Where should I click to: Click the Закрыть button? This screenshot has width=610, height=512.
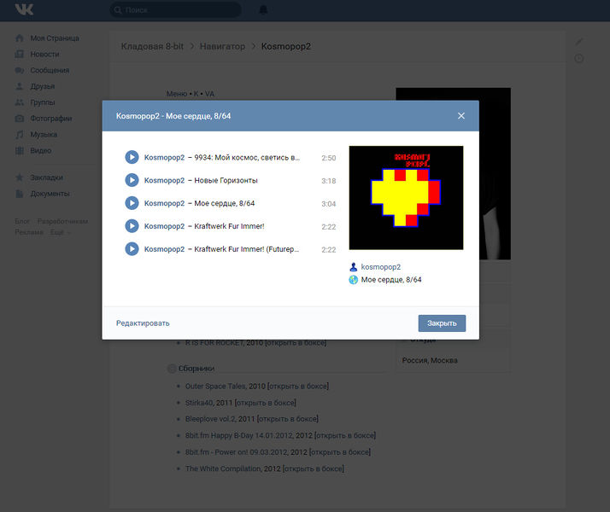(x=442, y=323)
